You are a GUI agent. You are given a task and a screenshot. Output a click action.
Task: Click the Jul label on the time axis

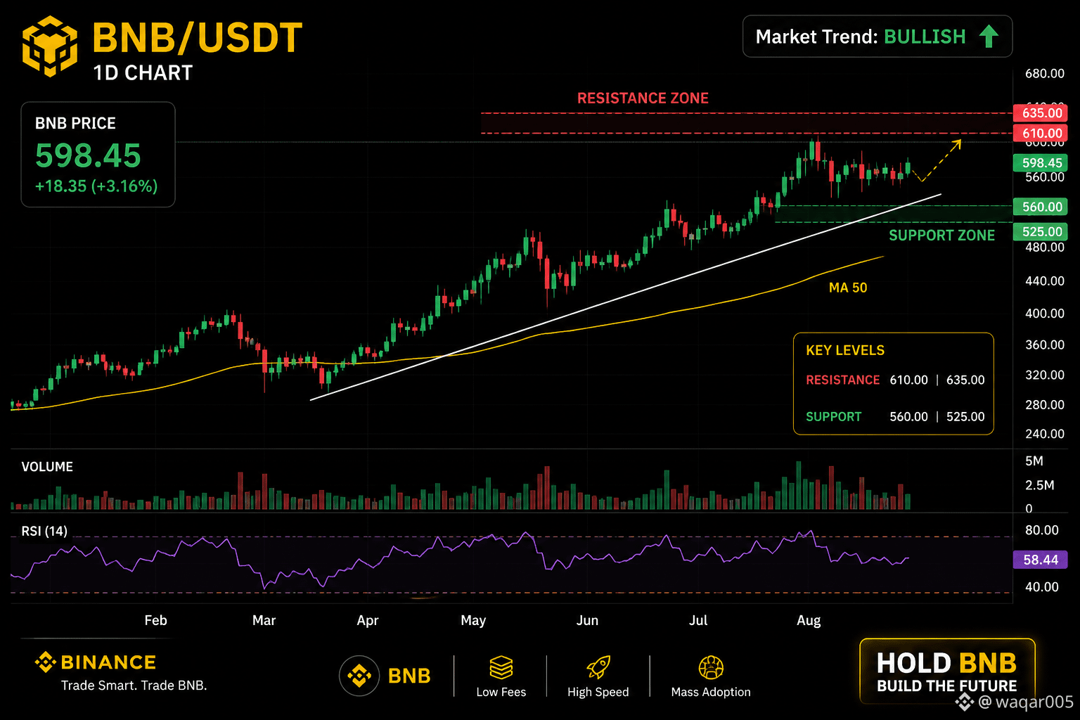click(x=698, y=620)
